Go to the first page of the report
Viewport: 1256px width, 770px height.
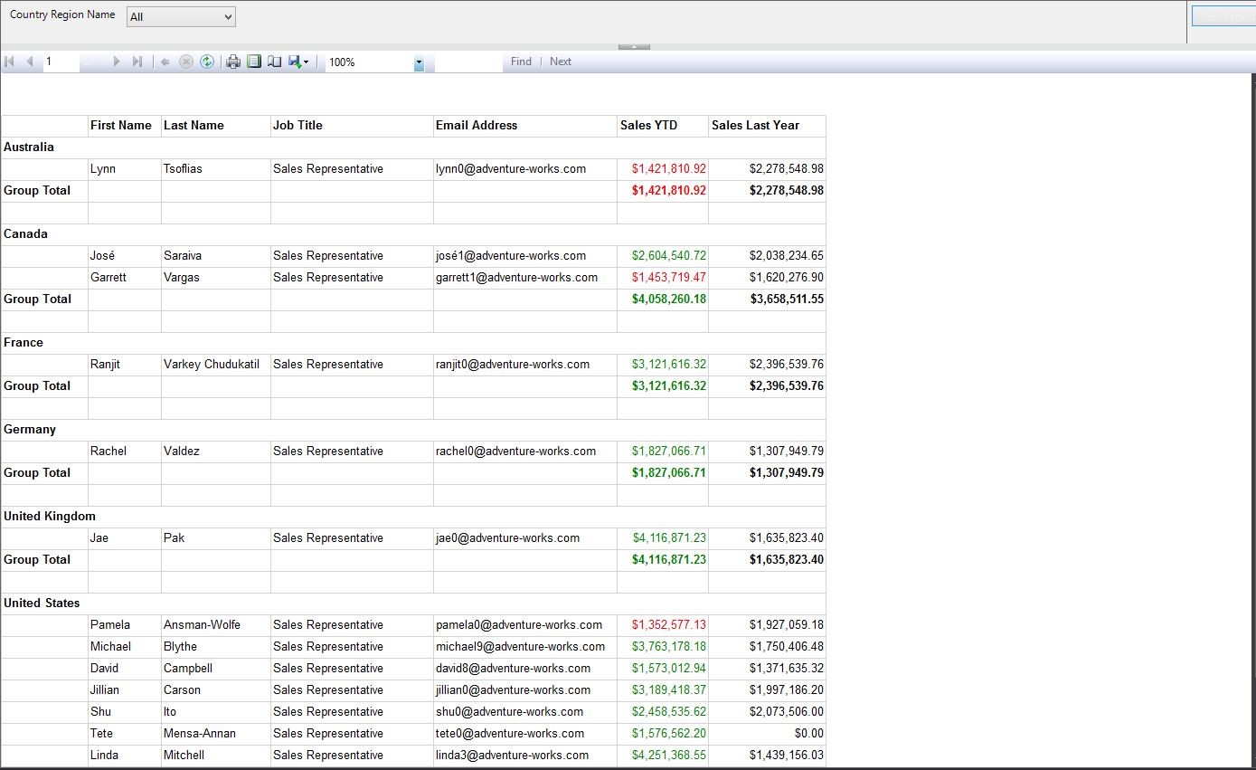tap(10, 62)
